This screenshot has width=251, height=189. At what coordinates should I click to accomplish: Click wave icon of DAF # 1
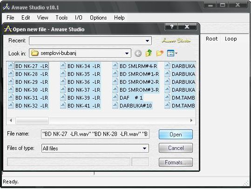click(x=115, y=98)
